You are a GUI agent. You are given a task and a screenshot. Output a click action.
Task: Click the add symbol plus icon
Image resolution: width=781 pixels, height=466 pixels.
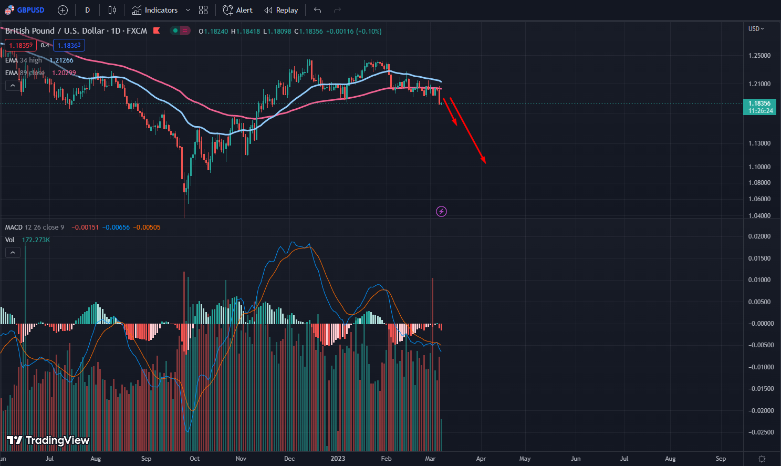tap(63, 10)
